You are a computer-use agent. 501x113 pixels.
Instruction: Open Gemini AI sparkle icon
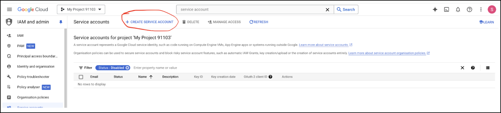[x=435, y=9]
